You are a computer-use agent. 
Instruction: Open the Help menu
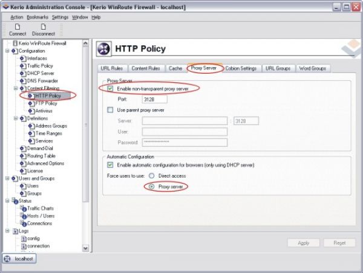coord(96,17)
